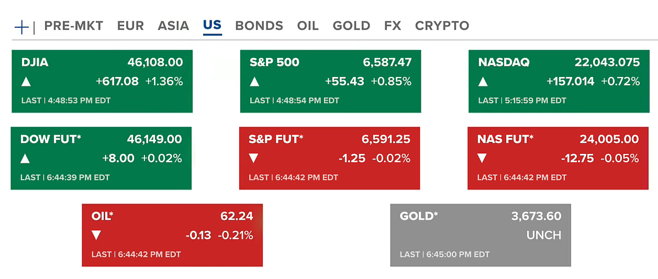Viewport: 658px width, 279px height.
Task: Select the OIL tab in navigation
Action: (308, 26)
